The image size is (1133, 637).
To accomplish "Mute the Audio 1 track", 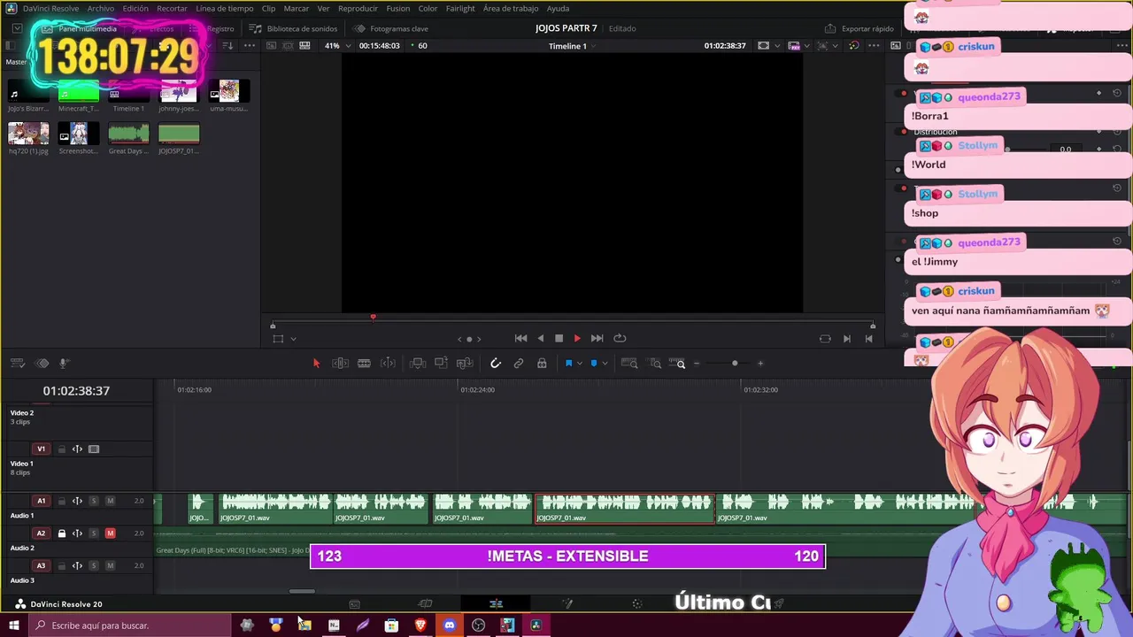I will pyautogui.click(x=110, y=501).
